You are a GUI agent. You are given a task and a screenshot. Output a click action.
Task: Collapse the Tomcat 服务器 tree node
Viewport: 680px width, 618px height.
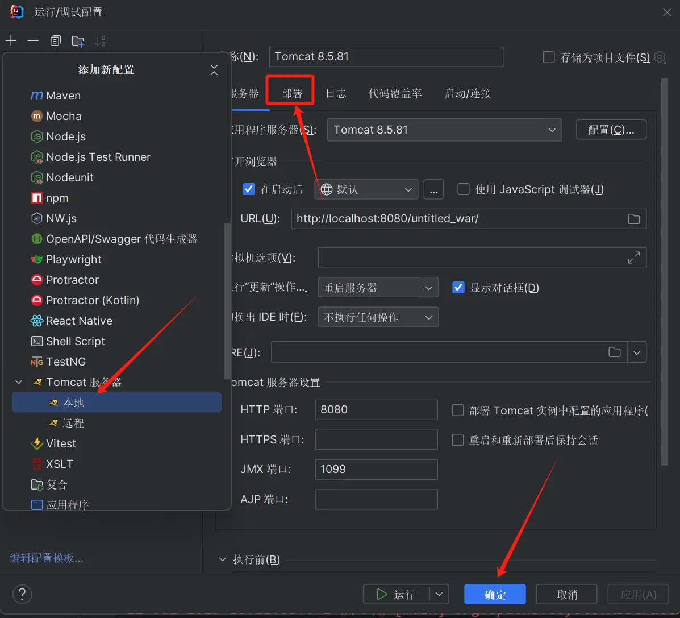tap(19, 382)
